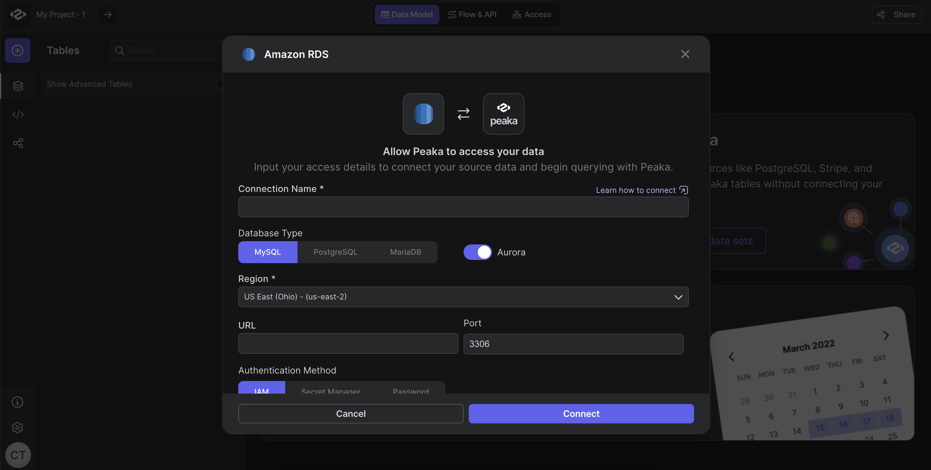Click the Peaka logo in top-left corner
Image resolution: width=931 pixels, height=470 pixels.
[18, 15]
